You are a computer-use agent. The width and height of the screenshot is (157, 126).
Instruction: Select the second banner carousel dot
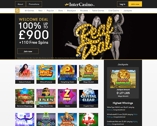coord(80,55)
